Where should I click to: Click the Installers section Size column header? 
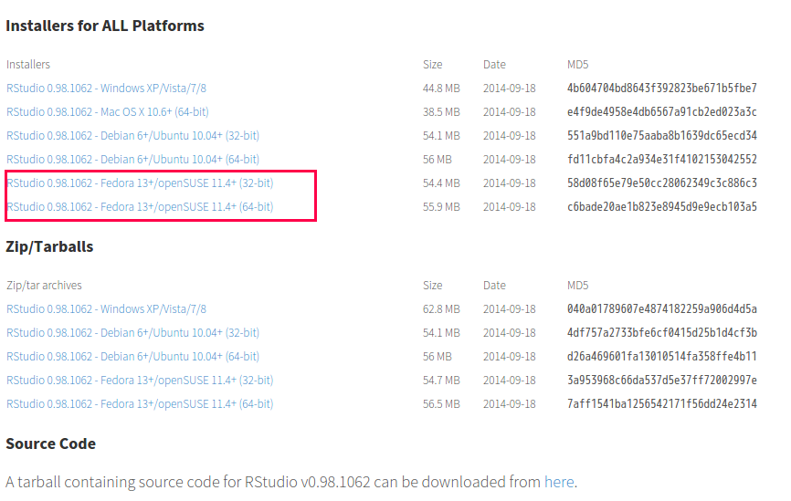click(x=432, y=65)
